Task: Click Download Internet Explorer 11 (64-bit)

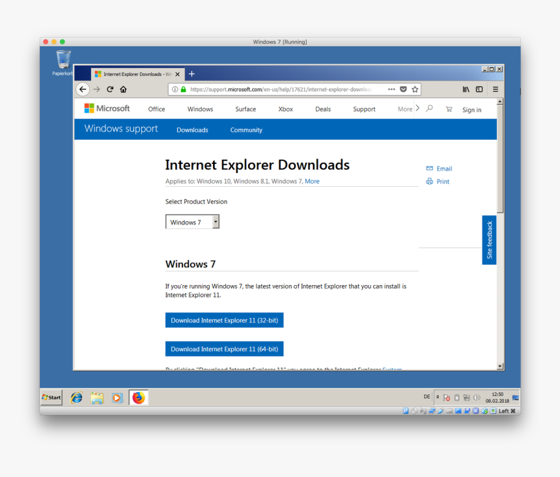Action: 224,349
